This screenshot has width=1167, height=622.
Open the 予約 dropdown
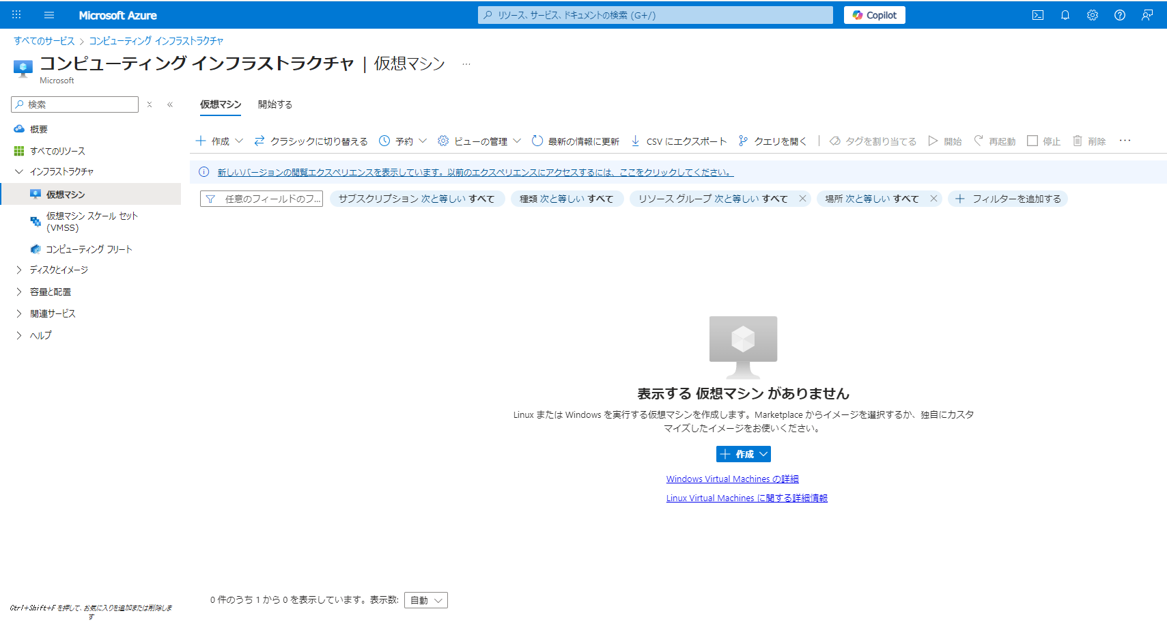403,141
